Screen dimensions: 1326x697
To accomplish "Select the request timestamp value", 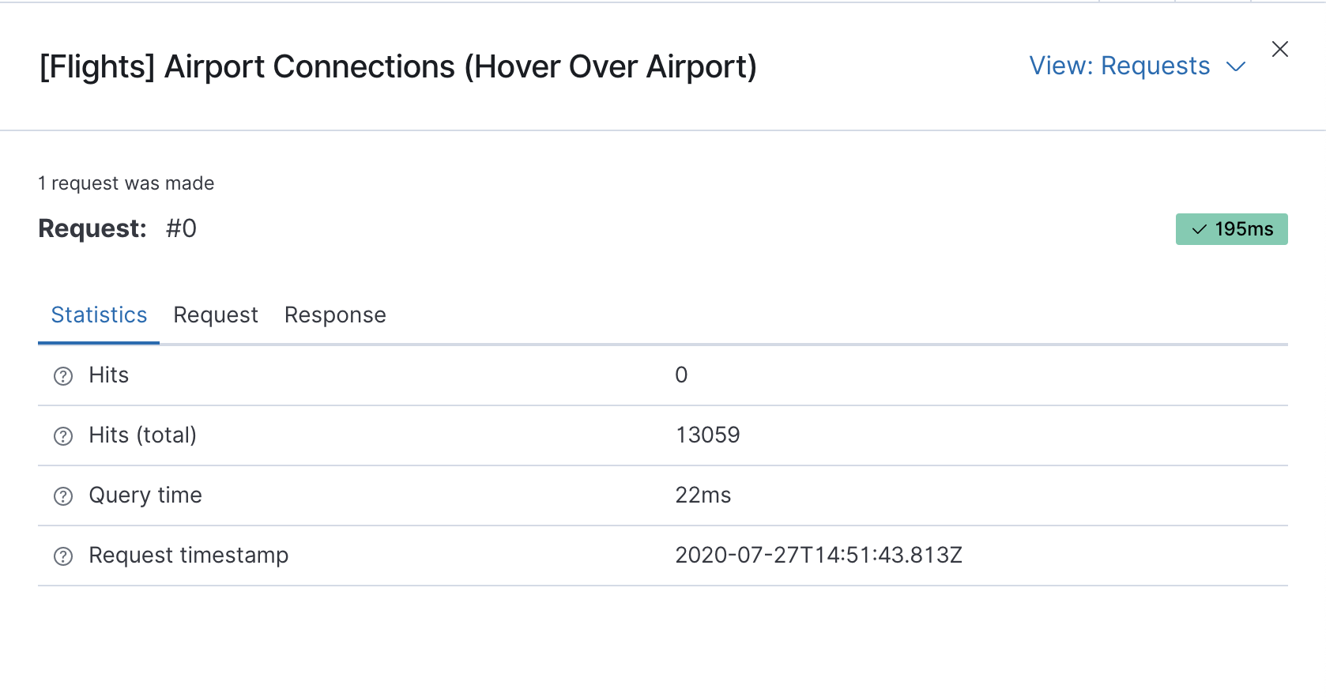I will point(818,556).
